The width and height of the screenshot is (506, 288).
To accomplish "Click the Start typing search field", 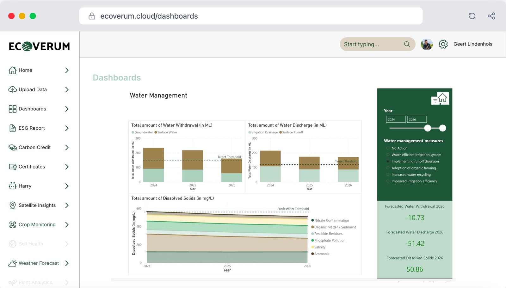I will (x=370, y=44).
